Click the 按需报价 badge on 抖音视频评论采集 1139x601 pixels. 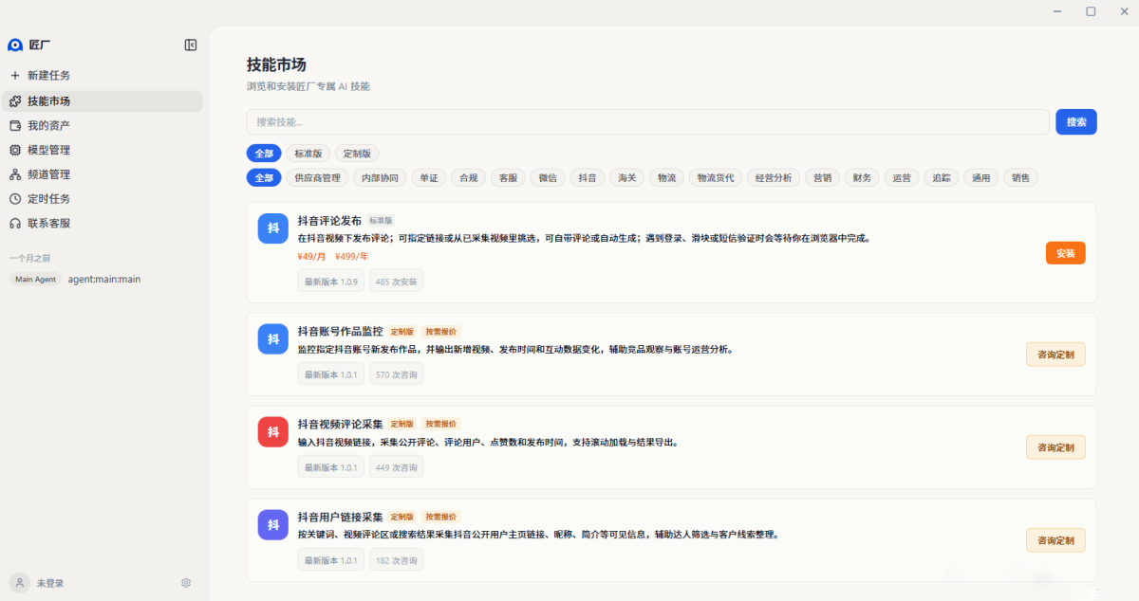[440, 425]
